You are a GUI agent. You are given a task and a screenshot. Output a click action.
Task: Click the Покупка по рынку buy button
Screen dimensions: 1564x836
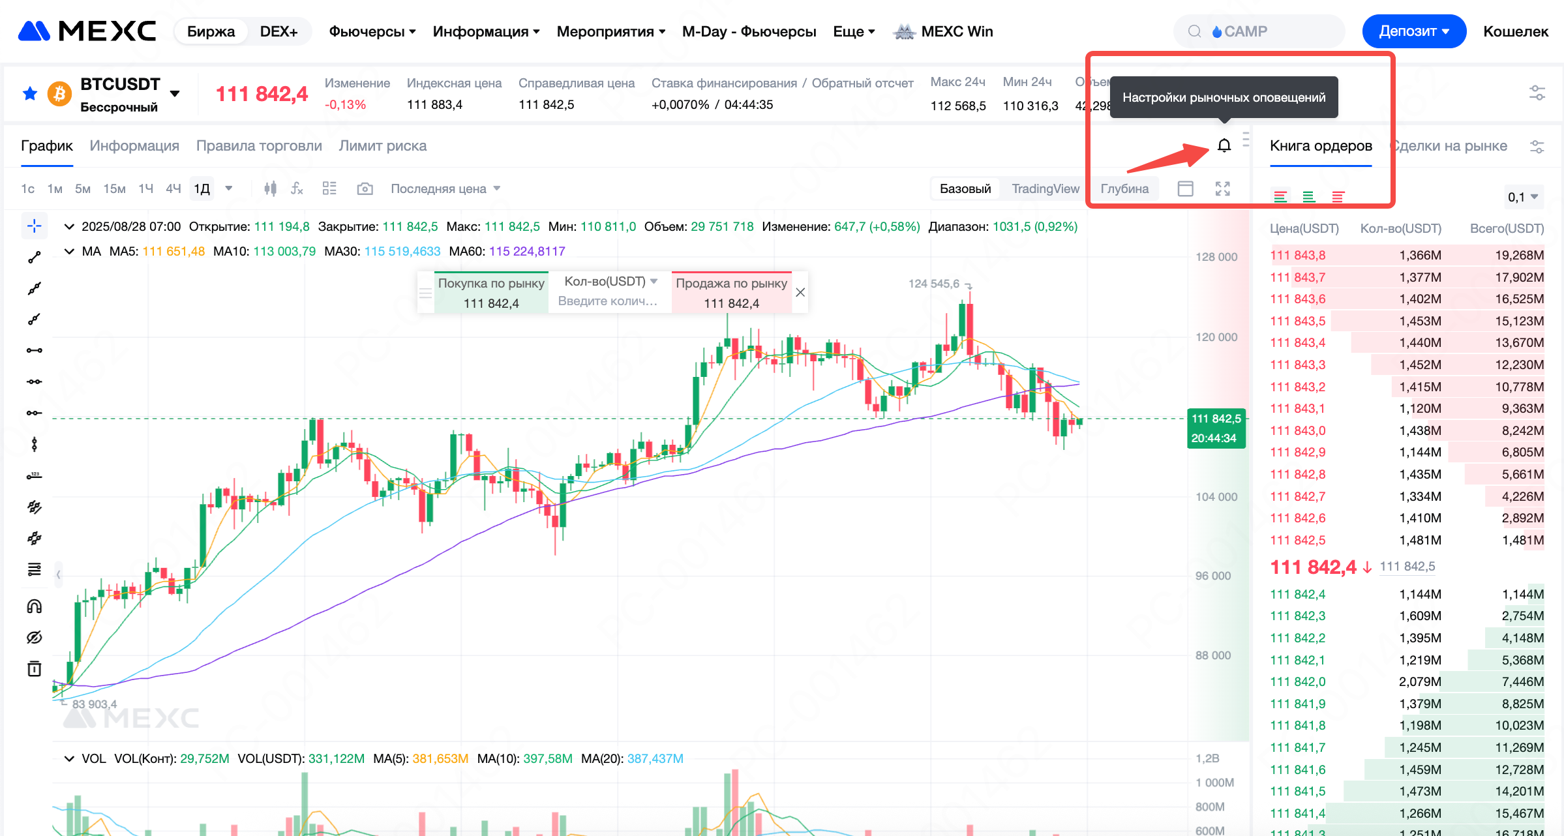491,292
